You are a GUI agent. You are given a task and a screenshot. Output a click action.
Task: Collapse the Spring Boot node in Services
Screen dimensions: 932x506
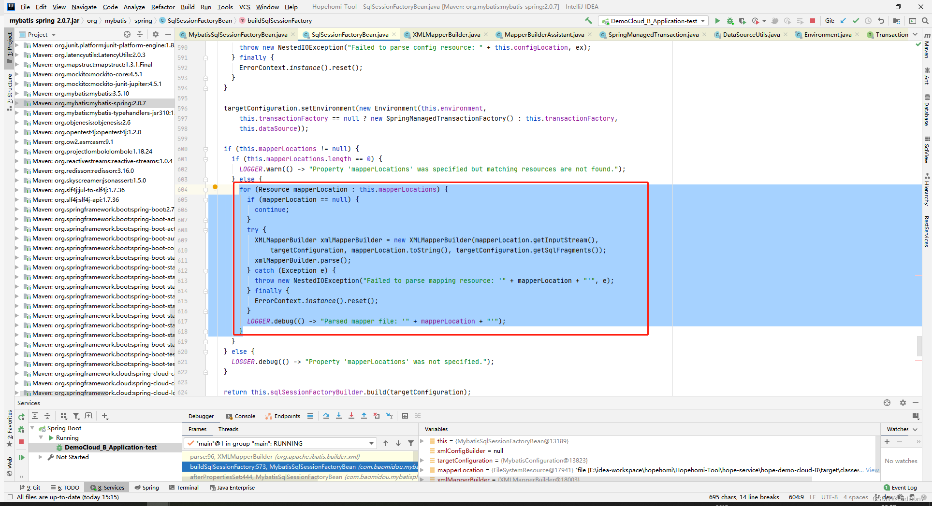point(32,428)
